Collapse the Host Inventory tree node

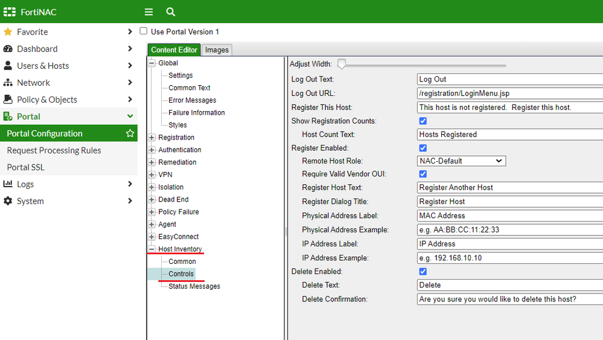pos(152,249)
